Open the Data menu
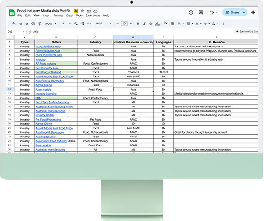This screenshot has height=221, width=264. [69, 15]
